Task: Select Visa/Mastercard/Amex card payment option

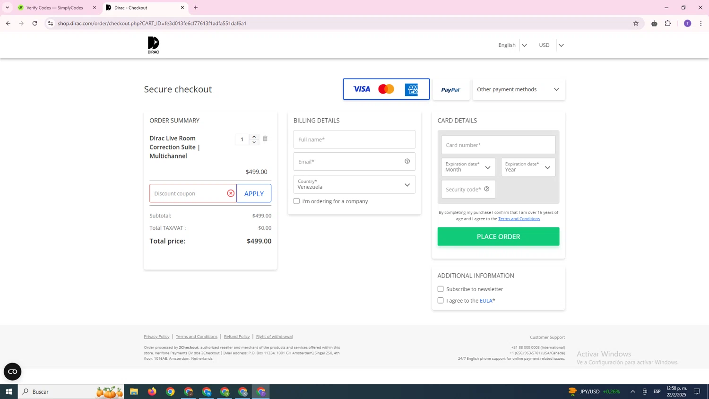Action: (386, 89)
